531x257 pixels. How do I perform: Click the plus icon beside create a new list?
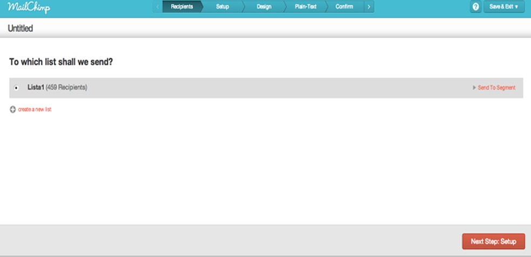[12, 110]
